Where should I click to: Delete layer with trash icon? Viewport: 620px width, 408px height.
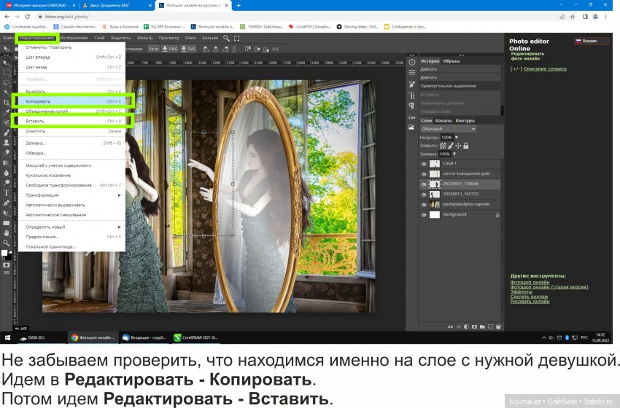point(498,326)
